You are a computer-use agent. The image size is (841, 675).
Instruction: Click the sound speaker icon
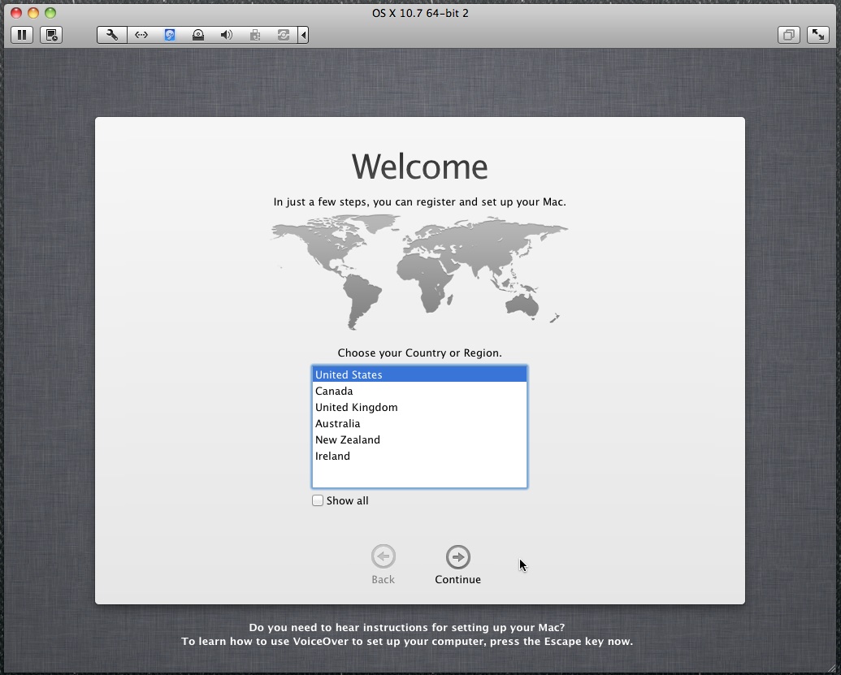pyautogui.click(x=227, y=35)
